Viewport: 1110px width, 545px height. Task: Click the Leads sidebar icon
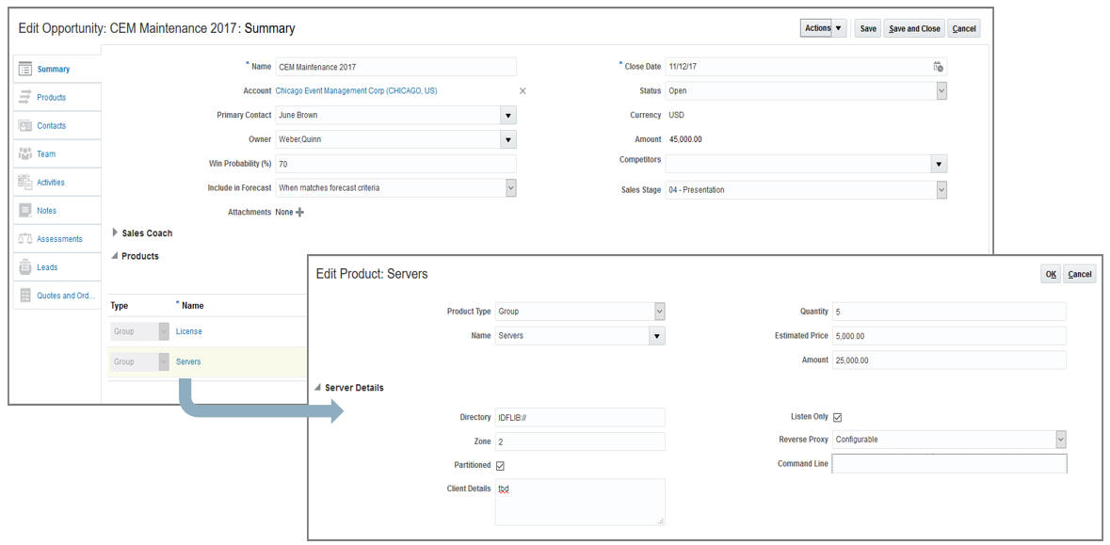(x=25, y=266)
